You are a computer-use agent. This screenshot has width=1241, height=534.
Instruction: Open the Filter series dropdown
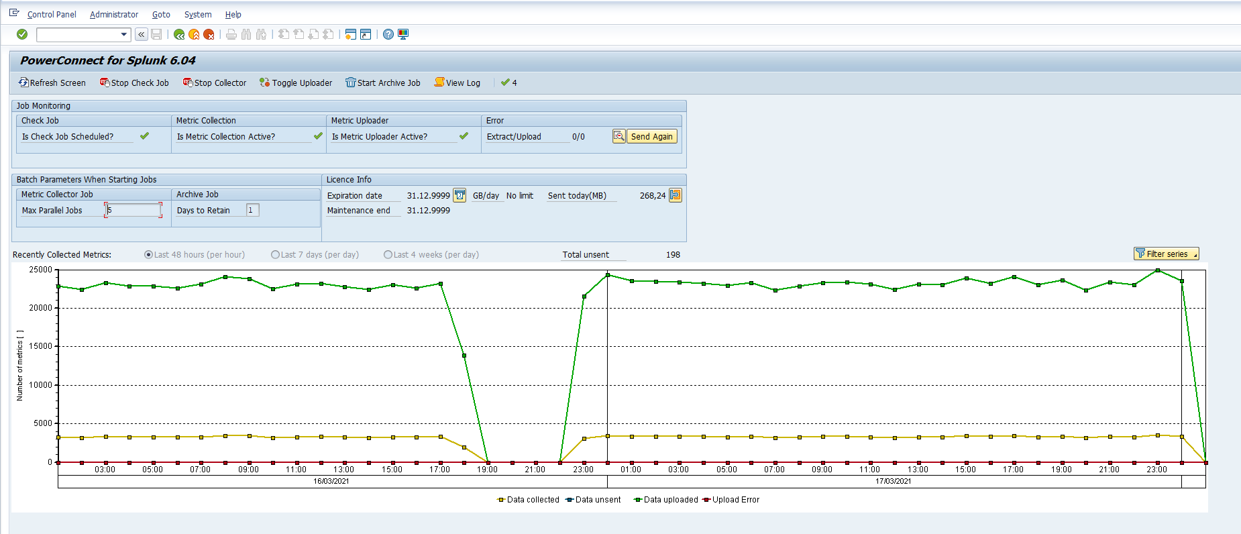click(1166, 254)
